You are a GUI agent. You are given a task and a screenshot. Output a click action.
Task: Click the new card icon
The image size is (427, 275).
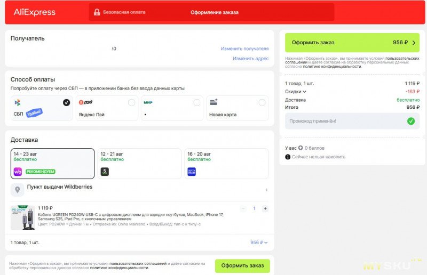click(213, 102)
